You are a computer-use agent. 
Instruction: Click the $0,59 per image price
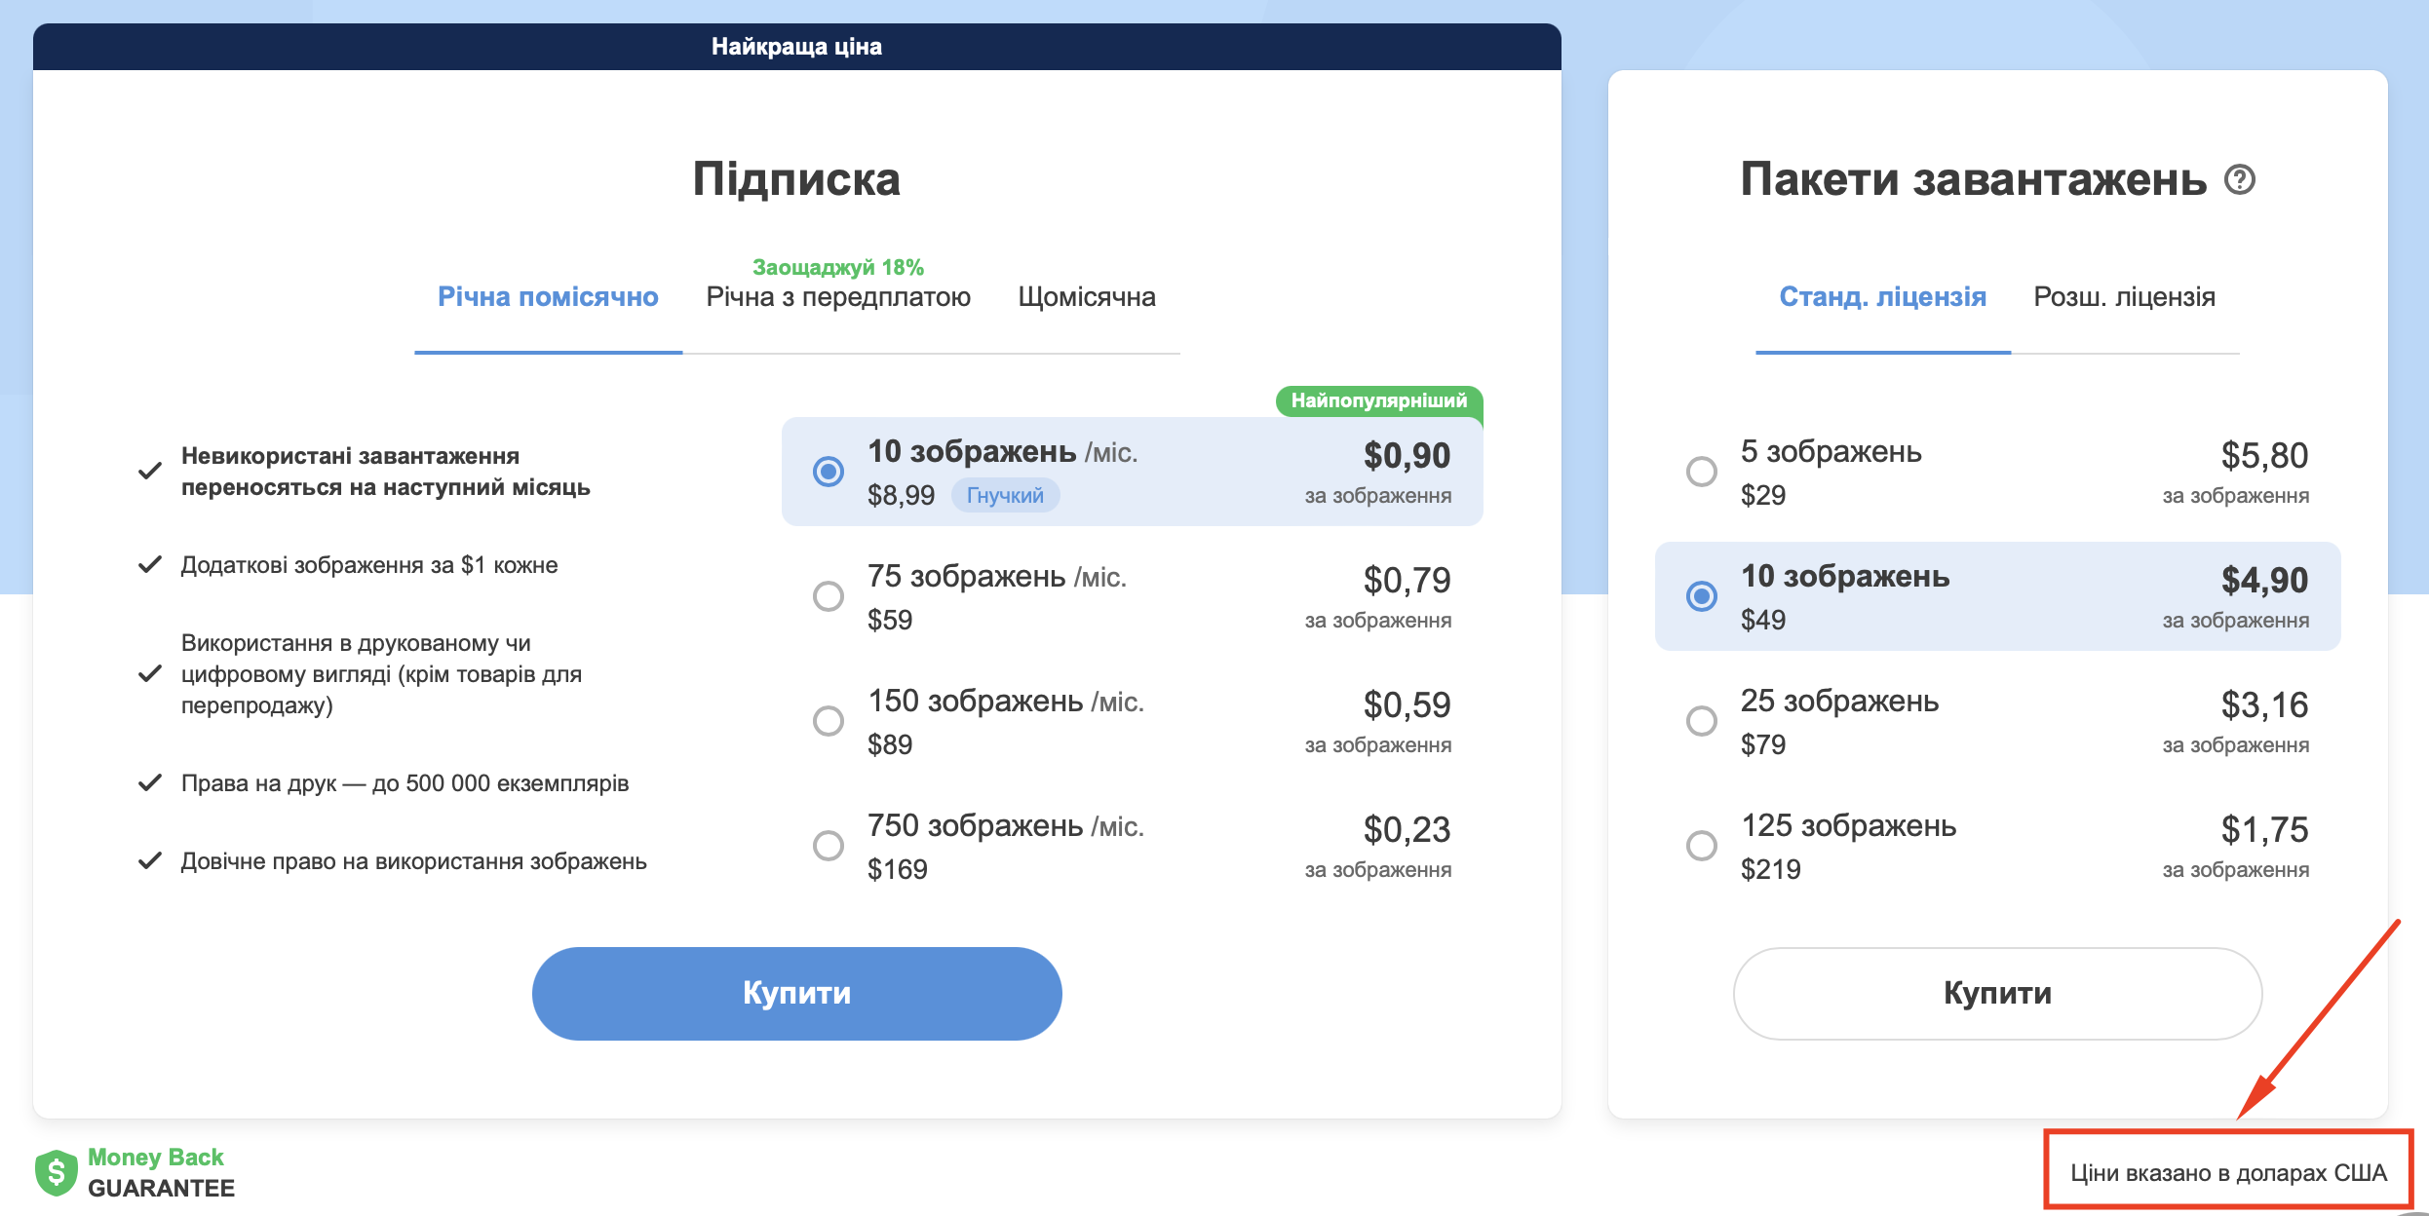coord(1407,704)
